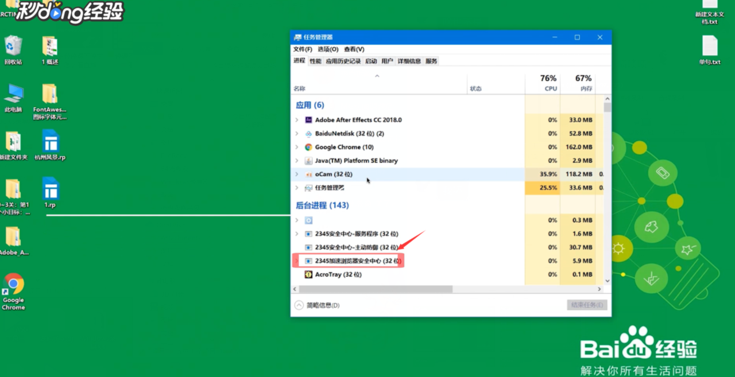Switch to the 性能 tab
Image resolution: width=735 pixels, height=377 pixels.
[315, 61]
